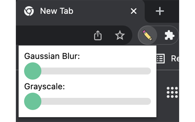195x122 pixels.
Task: Click the Gaussian Blur slider handle
Action: click(x=33, y=71)
